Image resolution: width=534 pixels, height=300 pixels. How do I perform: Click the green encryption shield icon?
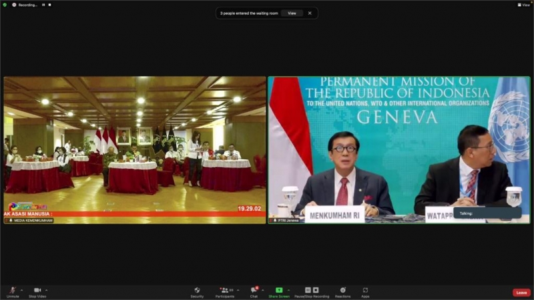point(5,5)
